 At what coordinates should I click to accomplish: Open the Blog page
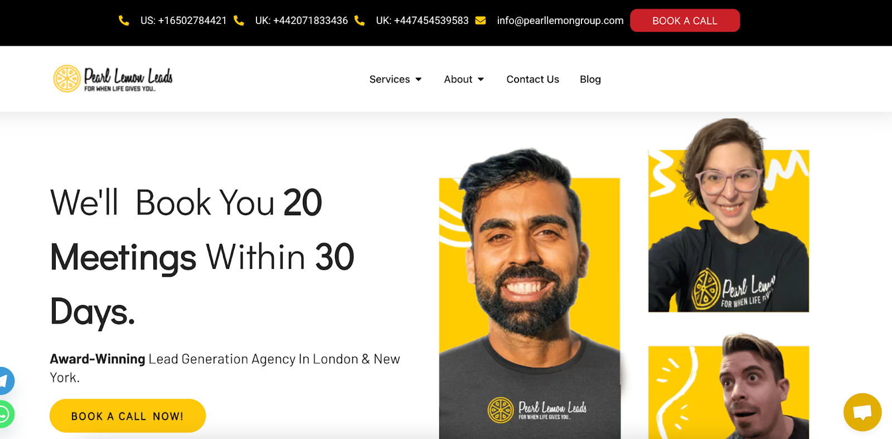pos(590,79)
